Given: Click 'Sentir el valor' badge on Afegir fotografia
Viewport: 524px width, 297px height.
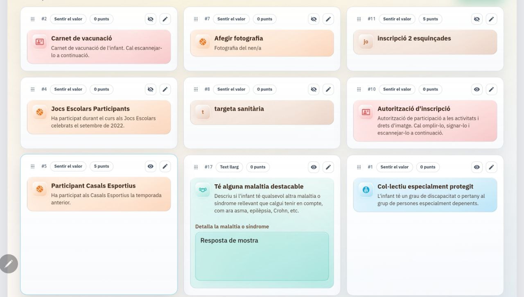Looking at the screenshot, I should pos(231,19).
